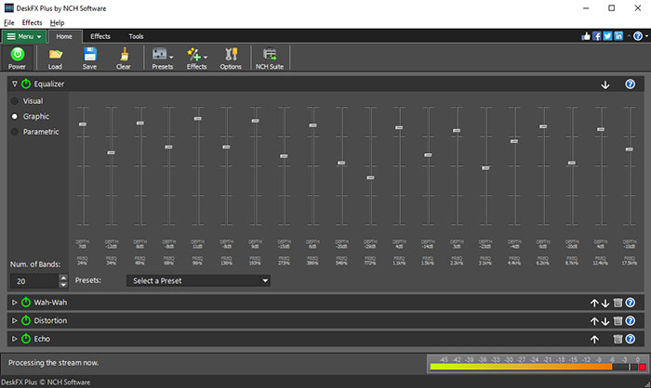651x388 pixels.
Task: Open the Select a Preset dropdown
Action: tap(199, 280)
